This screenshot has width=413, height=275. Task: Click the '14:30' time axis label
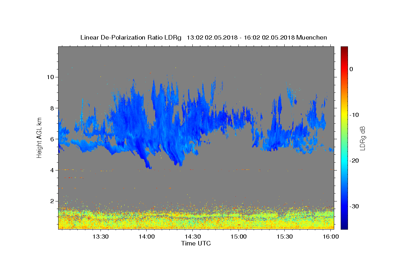coord(192,236)
